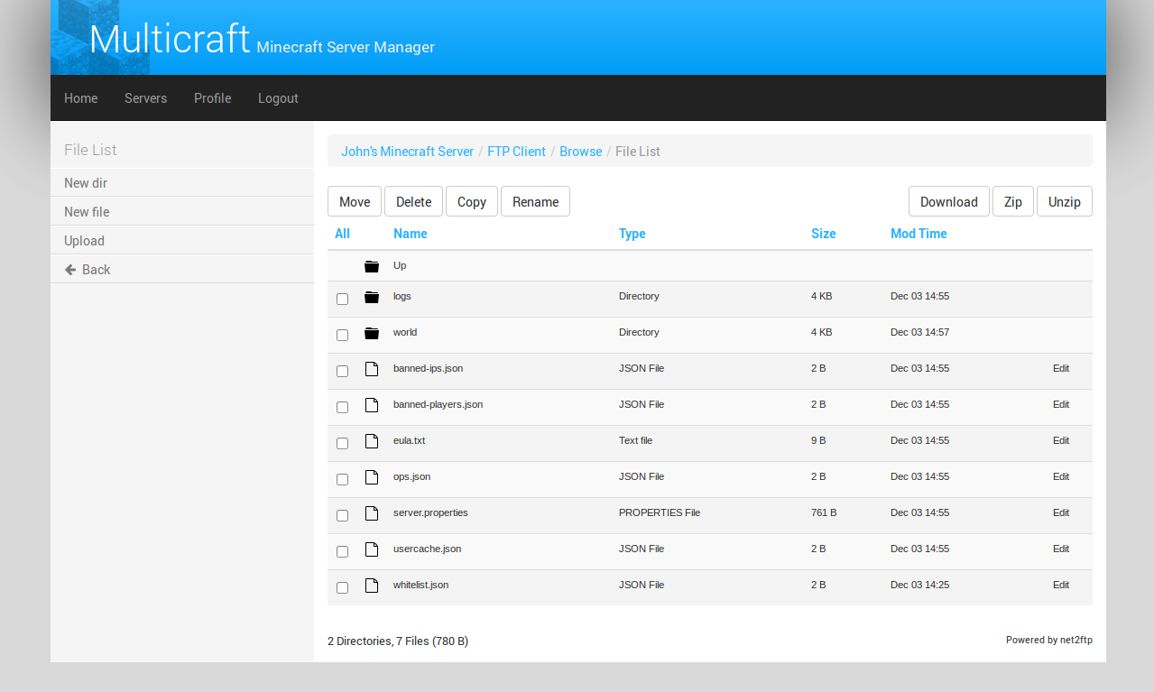Image resolution: width=1154 pixels, height=692 pixels.
Task: Tick the checkbox for logs directory
Action: [342, 299]
